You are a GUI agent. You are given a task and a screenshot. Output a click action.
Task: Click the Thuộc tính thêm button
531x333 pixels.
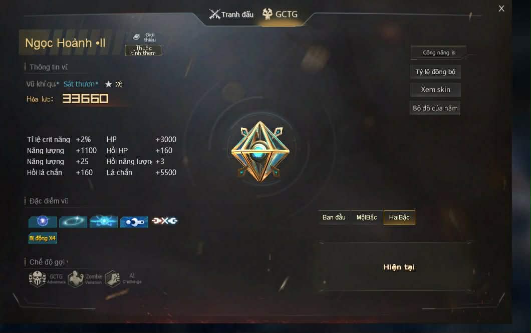pos(143,50)
